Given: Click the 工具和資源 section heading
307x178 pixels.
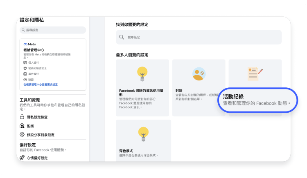Looking at the screenshot, I should (30, 100).
